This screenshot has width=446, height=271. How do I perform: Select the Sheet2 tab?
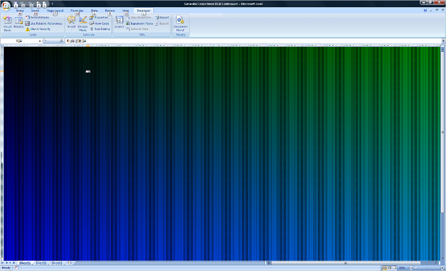[x=41, y=263]
